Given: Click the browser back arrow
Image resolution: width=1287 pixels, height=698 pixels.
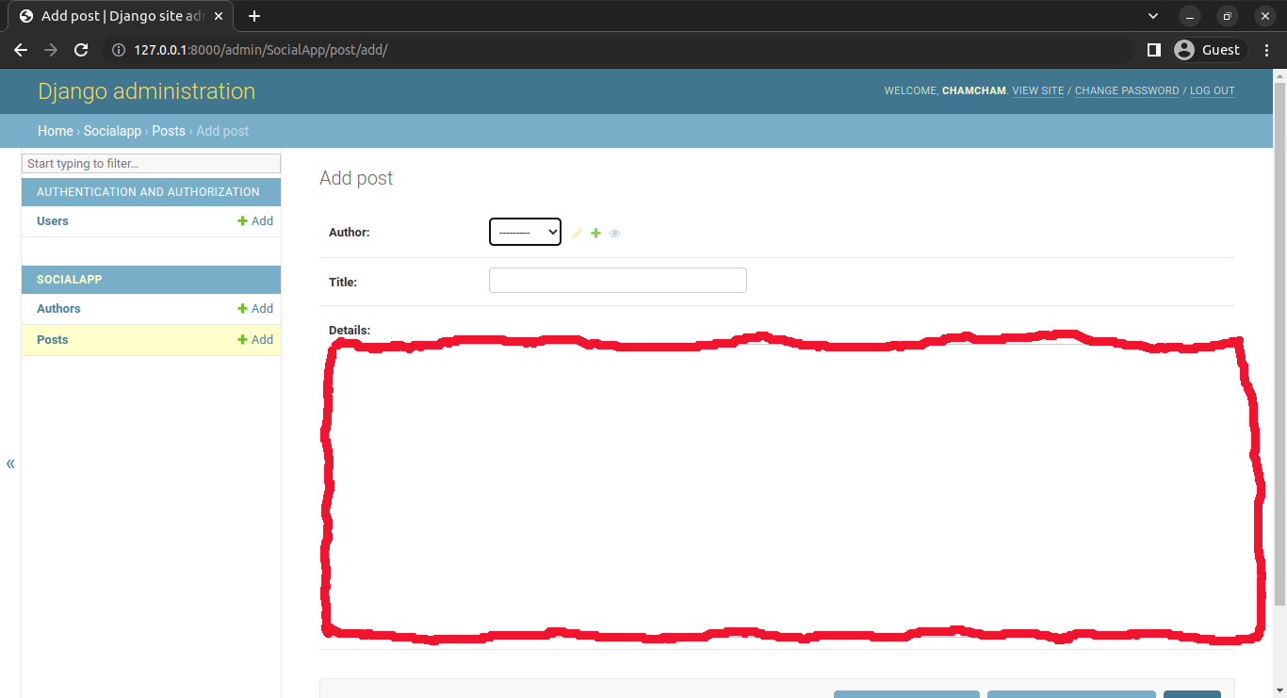Looking at the screenshot, I should click(21, 50).
